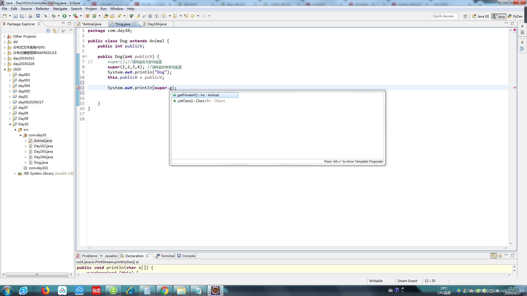Viewport: 527px width, 296px height.
Task: Expand the Animal.java tree node
Action: [26, 141]
